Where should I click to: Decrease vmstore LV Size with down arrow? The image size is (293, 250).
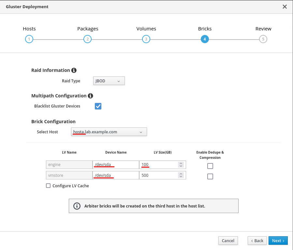click(181, 177)
